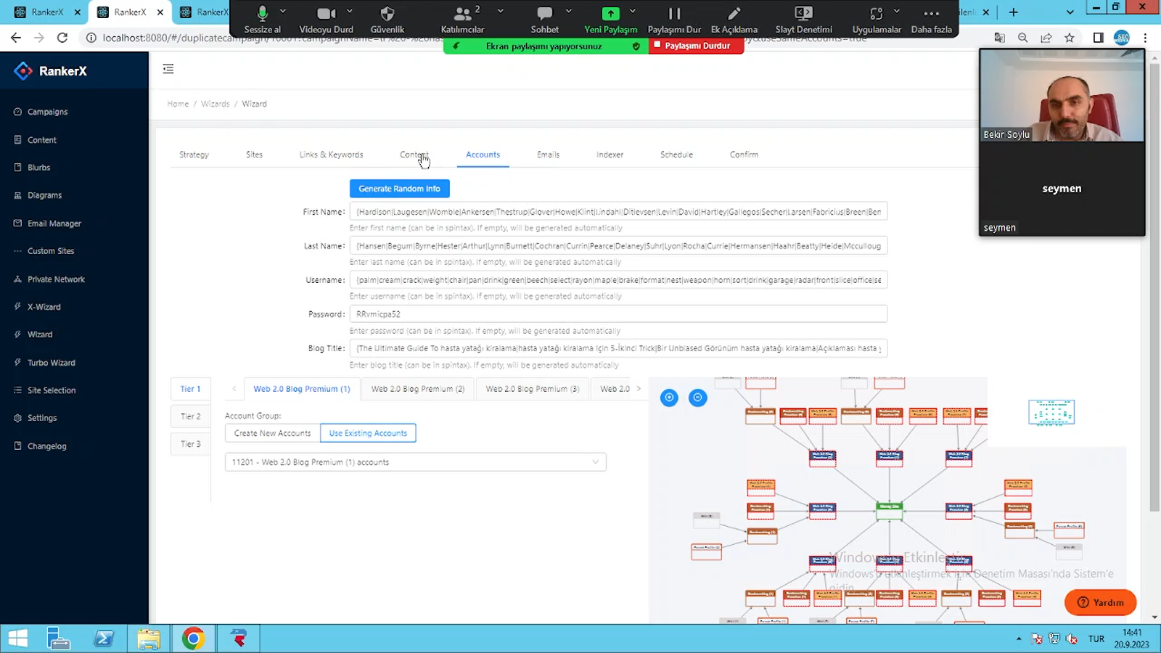The width and height of the screenshot is (1161, 653).
Task: Click the Private Network sidebar icon
Action: point(17,279)
